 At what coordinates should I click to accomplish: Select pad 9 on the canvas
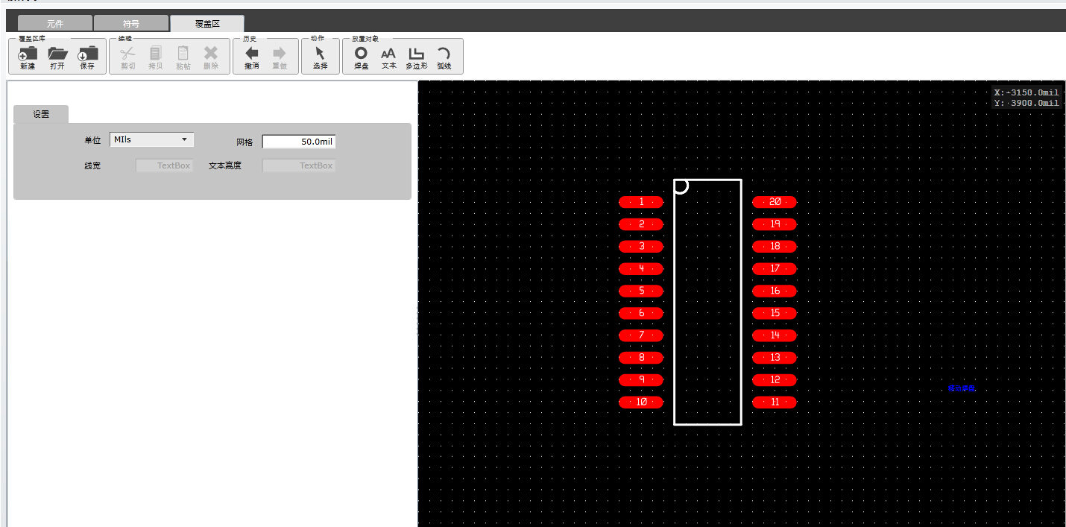(641, 380)
